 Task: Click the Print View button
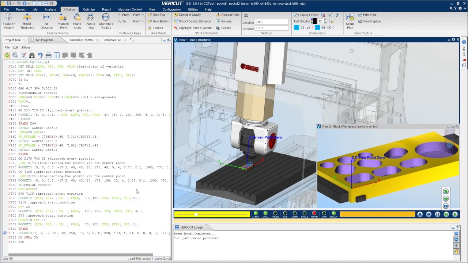tap(367, 15)
